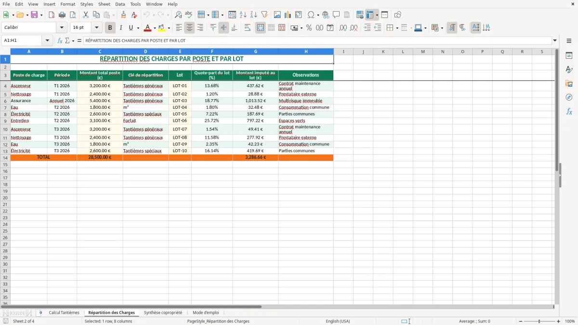This screenshot has height=325, width=578.
Task: Center text horizontally
Action: (x=189, y=28)
